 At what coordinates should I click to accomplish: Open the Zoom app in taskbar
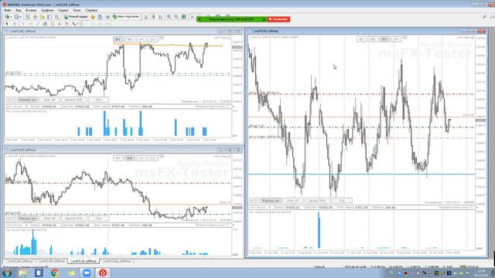tap(87, 273)
